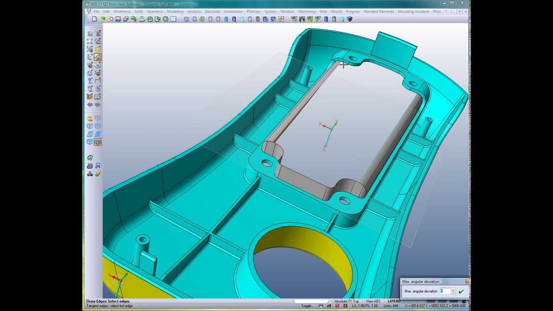This screenshot has height=311, width=553.
Task: Open the Mould menu
Action: tap(336, 12)
